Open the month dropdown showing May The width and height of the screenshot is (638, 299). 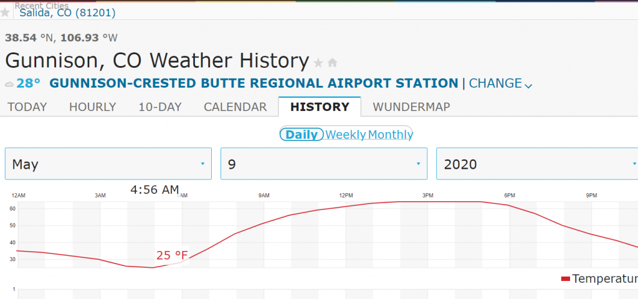(108, 164)
